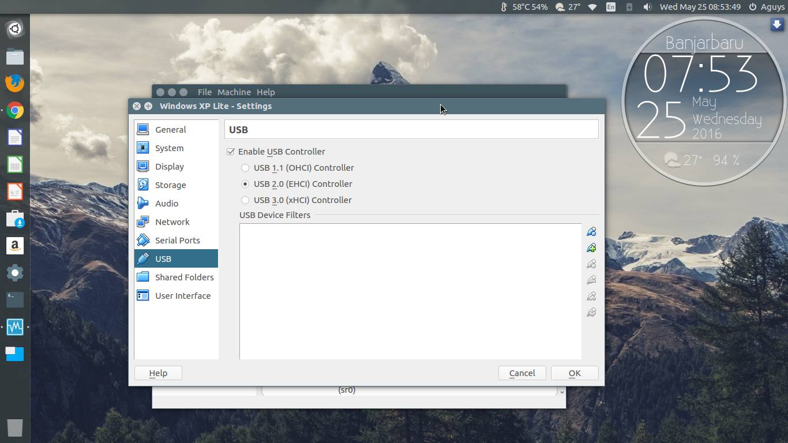Click the temperature sensor indicator
This screenshot has height=443, width=788.
pos(524,7)
